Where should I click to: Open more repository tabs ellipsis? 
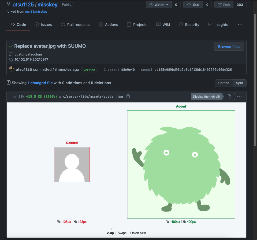click(240, 25)
